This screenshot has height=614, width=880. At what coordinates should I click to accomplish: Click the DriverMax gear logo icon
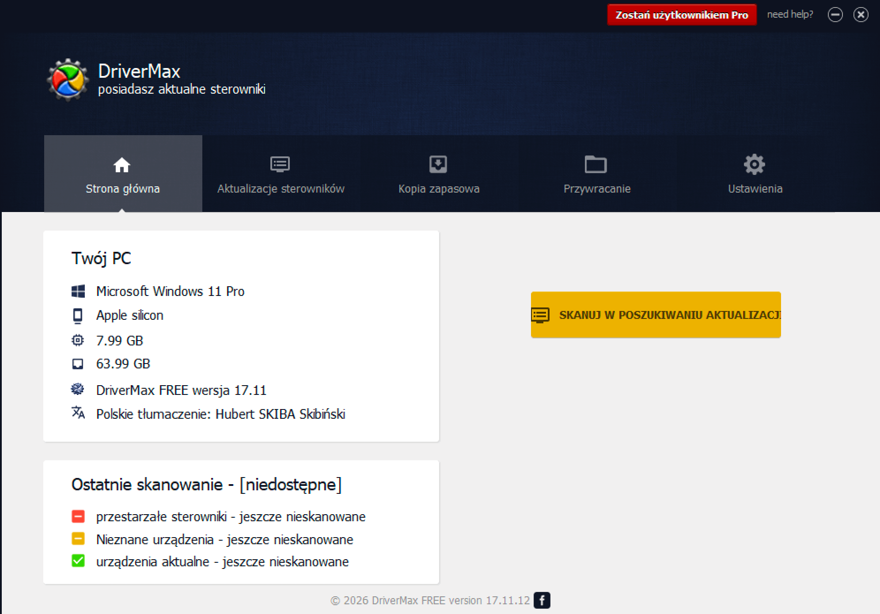click(68, 80)
